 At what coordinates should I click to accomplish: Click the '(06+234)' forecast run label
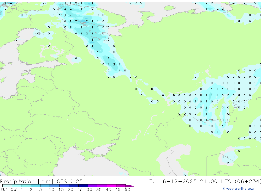click(248, 181)
